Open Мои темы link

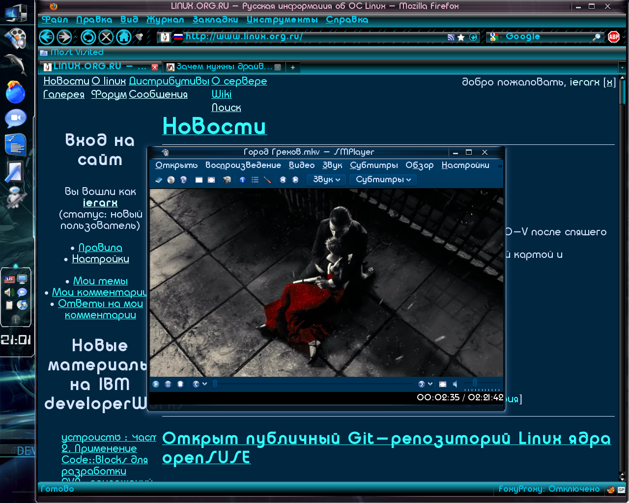[x=100, y=281]
